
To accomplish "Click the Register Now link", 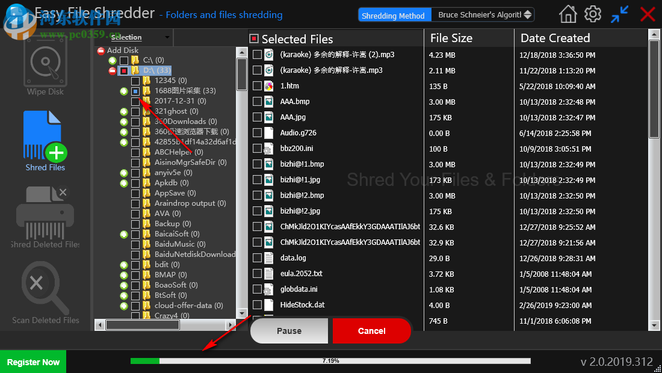I will 33,362.
